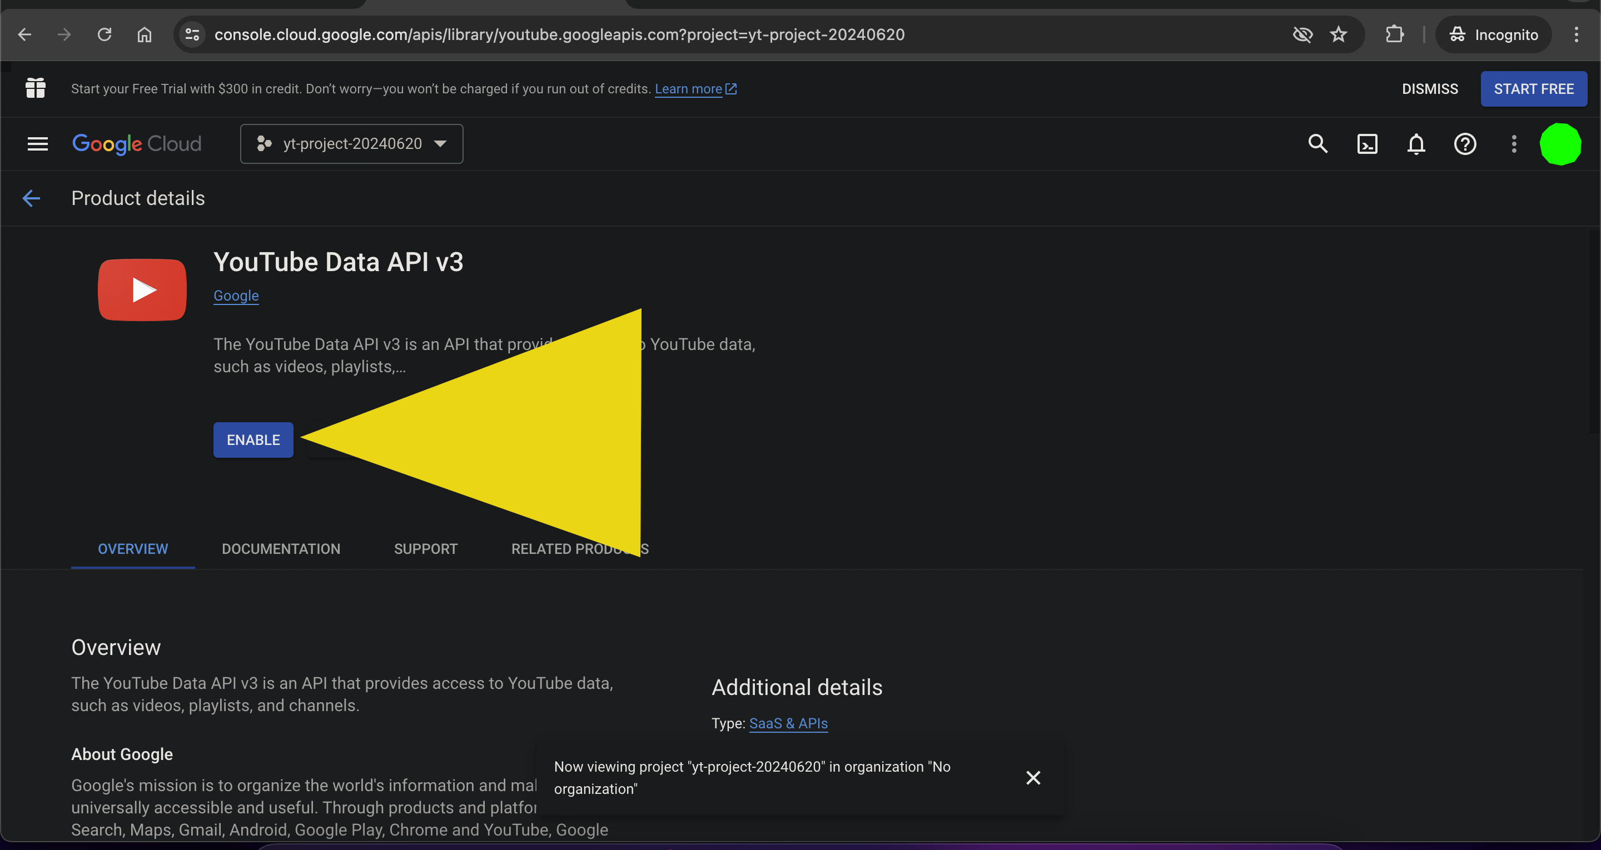This screenshot has height=850, width=1601.
Task: Go back from Product details
Action: click(31, 198)
